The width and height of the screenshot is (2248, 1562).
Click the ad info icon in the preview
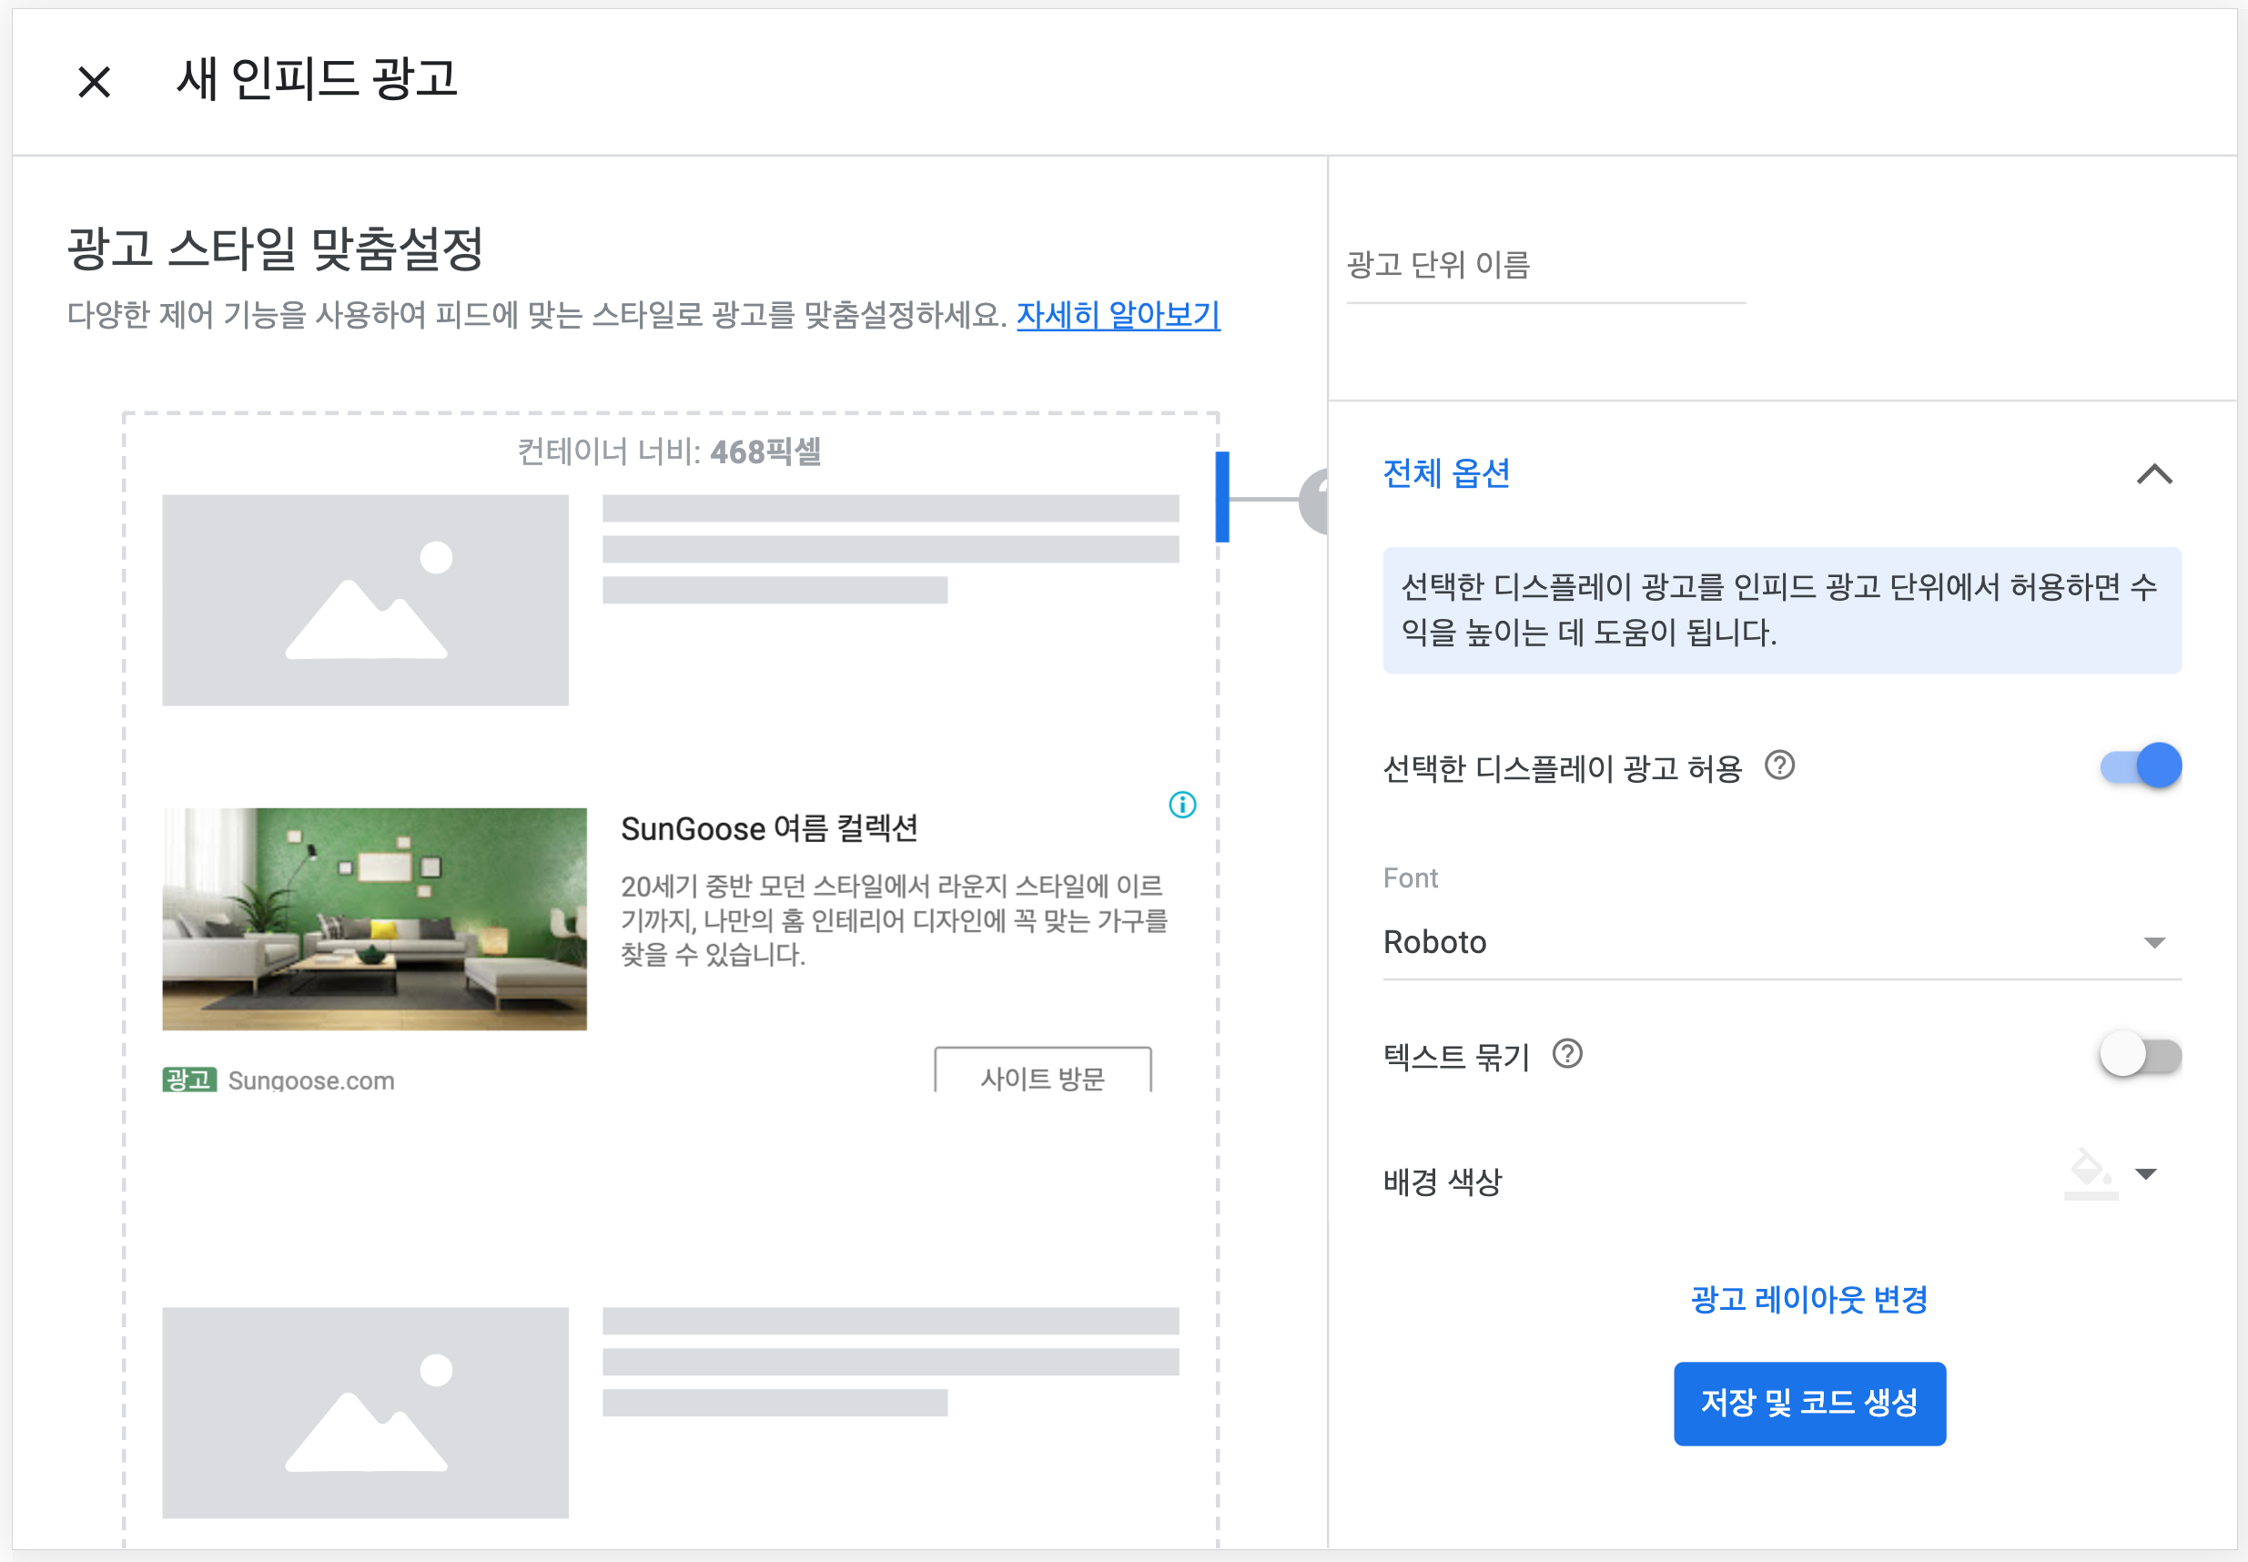click(1182, 805)
